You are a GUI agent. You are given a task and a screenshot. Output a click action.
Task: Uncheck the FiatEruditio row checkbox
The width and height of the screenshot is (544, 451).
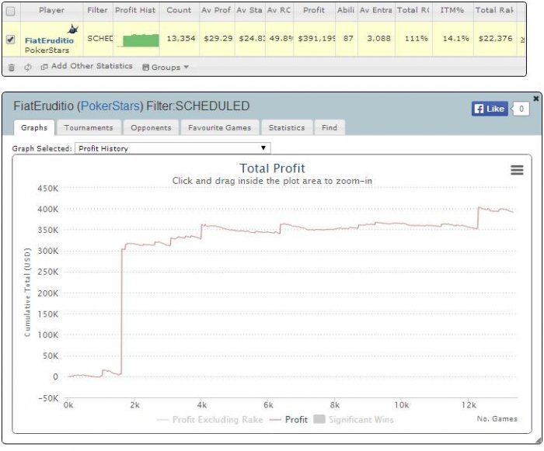point(11,40)
